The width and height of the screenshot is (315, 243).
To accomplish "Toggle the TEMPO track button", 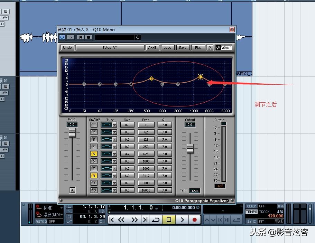I will pyautogui.click(x=251, y=212).
